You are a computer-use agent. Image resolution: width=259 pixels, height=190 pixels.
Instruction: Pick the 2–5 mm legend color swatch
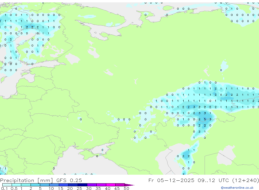click(35, 185)
